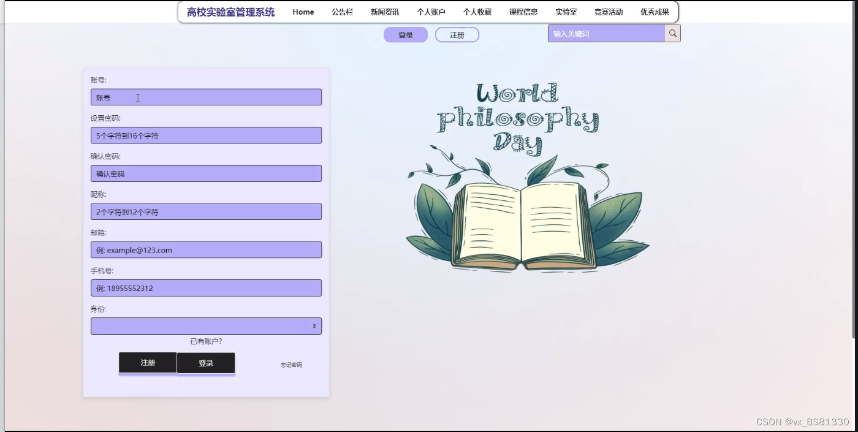The image size is (858, 432).
Task: Focus the 昵称 nickname input field
Action: (x=206, y=211)
